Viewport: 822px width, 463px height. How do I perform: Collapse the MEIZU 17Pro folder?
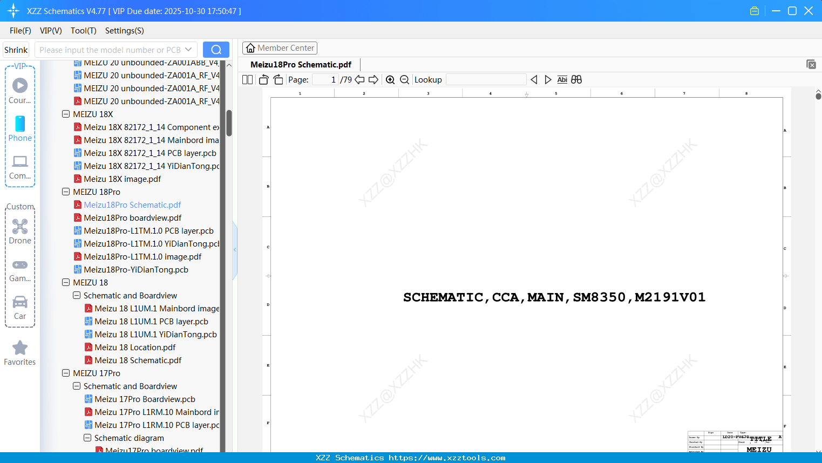pos(66,373)
